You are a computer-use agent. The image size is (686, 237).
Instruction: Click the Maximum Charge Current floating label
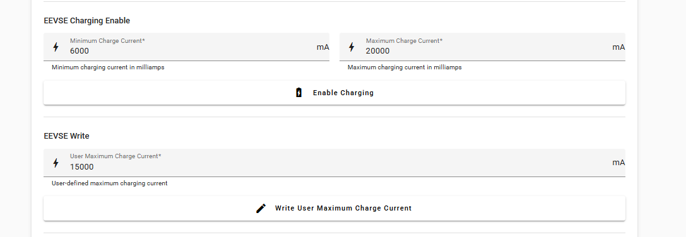(404, 41)
